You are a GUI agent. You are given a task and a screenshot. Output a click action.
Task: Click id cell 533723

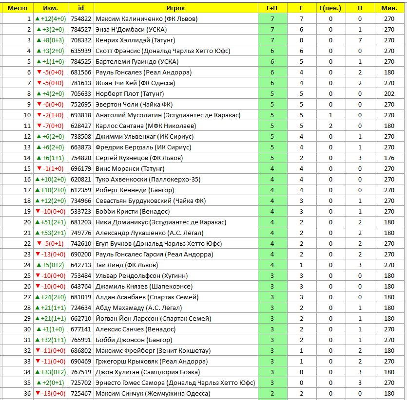coord(81,212)
